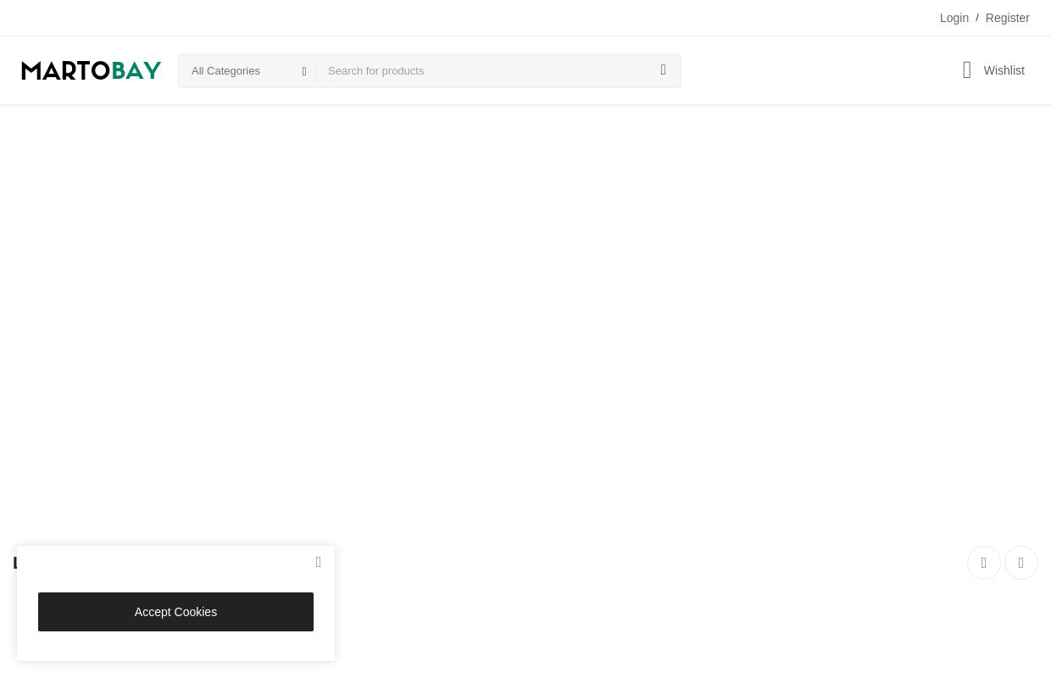Click the green BAY part of logo

click(136, 70)
